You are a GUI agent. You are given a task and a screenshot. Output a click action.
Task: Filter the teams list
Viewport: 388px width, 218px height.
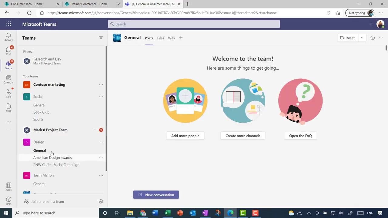coord(101,38)
